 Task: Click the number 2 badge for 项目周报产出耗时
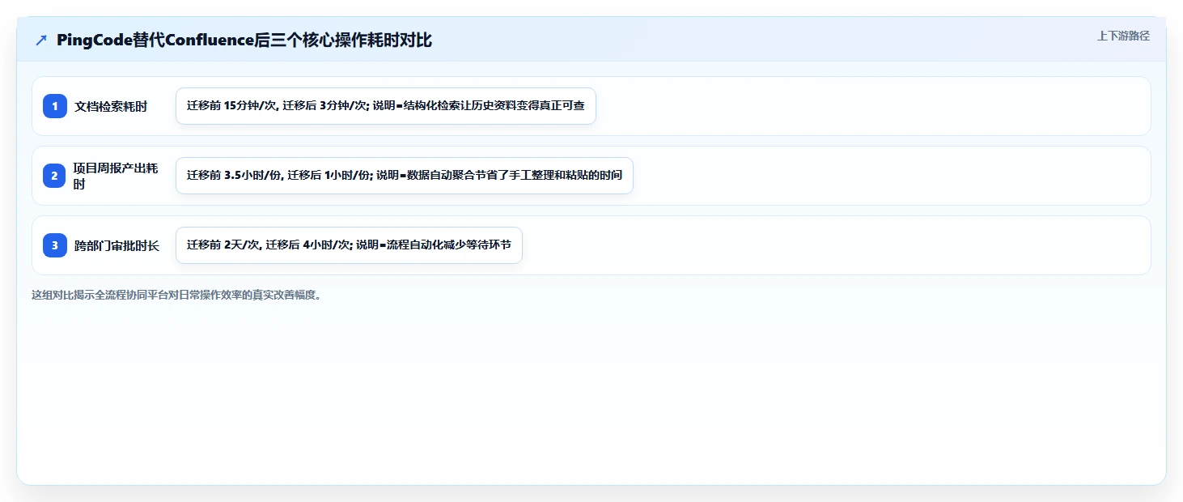pyautogui.click(x=55, y=176)
